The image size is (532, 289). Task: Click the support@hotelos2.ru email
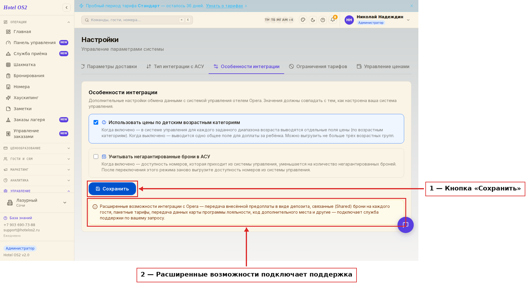click(x=22, y=230)
